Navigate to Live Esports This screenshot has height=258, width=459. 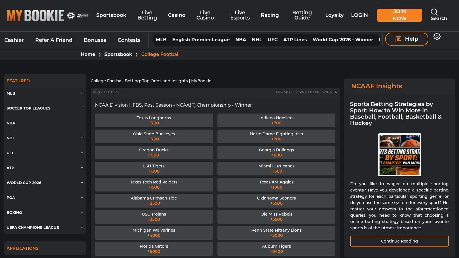click(x=240, y=15)
